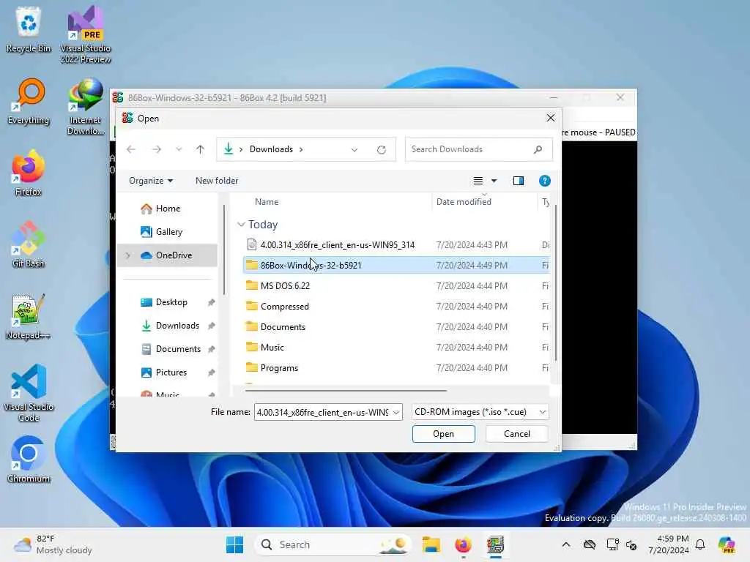Screen dimensions: 750x562
Task: Collapse the Today group
Action: [x=241, y=225]
